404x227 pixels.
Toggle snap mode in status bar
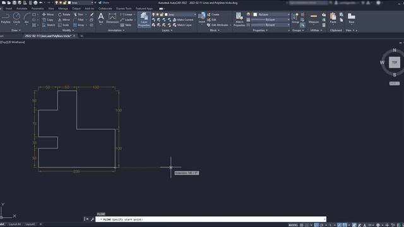point(307,225)
